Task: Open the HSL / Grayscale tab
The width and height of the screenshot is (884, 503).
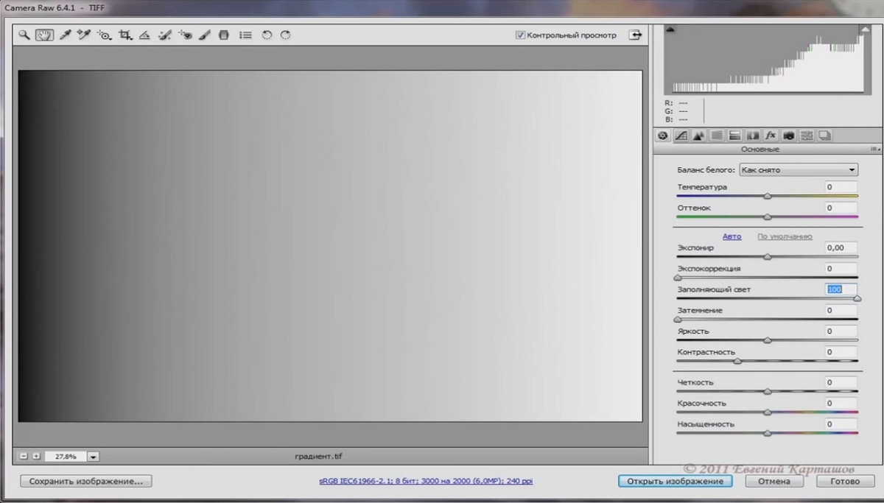Action: click(717, 136)
